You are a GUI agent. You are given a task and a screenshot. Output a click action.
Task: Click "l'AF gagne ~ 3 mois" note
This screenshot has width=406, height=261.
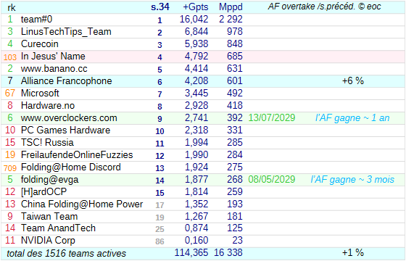[352, 180]
